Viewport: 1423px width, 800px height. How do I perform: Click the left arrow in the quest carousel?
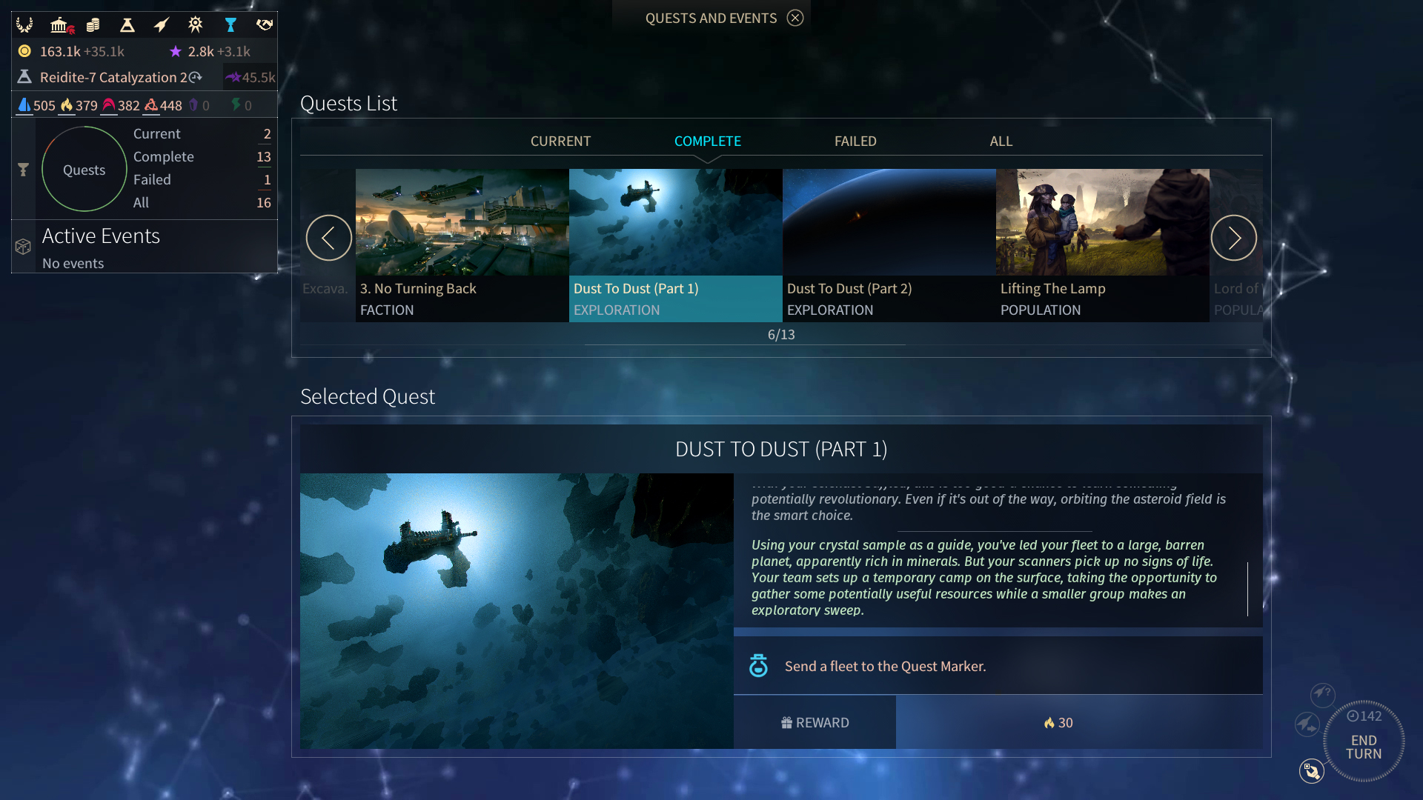329,238
